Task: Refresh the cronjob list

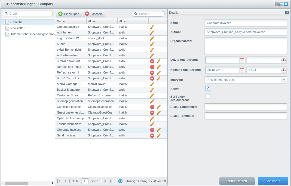Action: tap(120, 181)
